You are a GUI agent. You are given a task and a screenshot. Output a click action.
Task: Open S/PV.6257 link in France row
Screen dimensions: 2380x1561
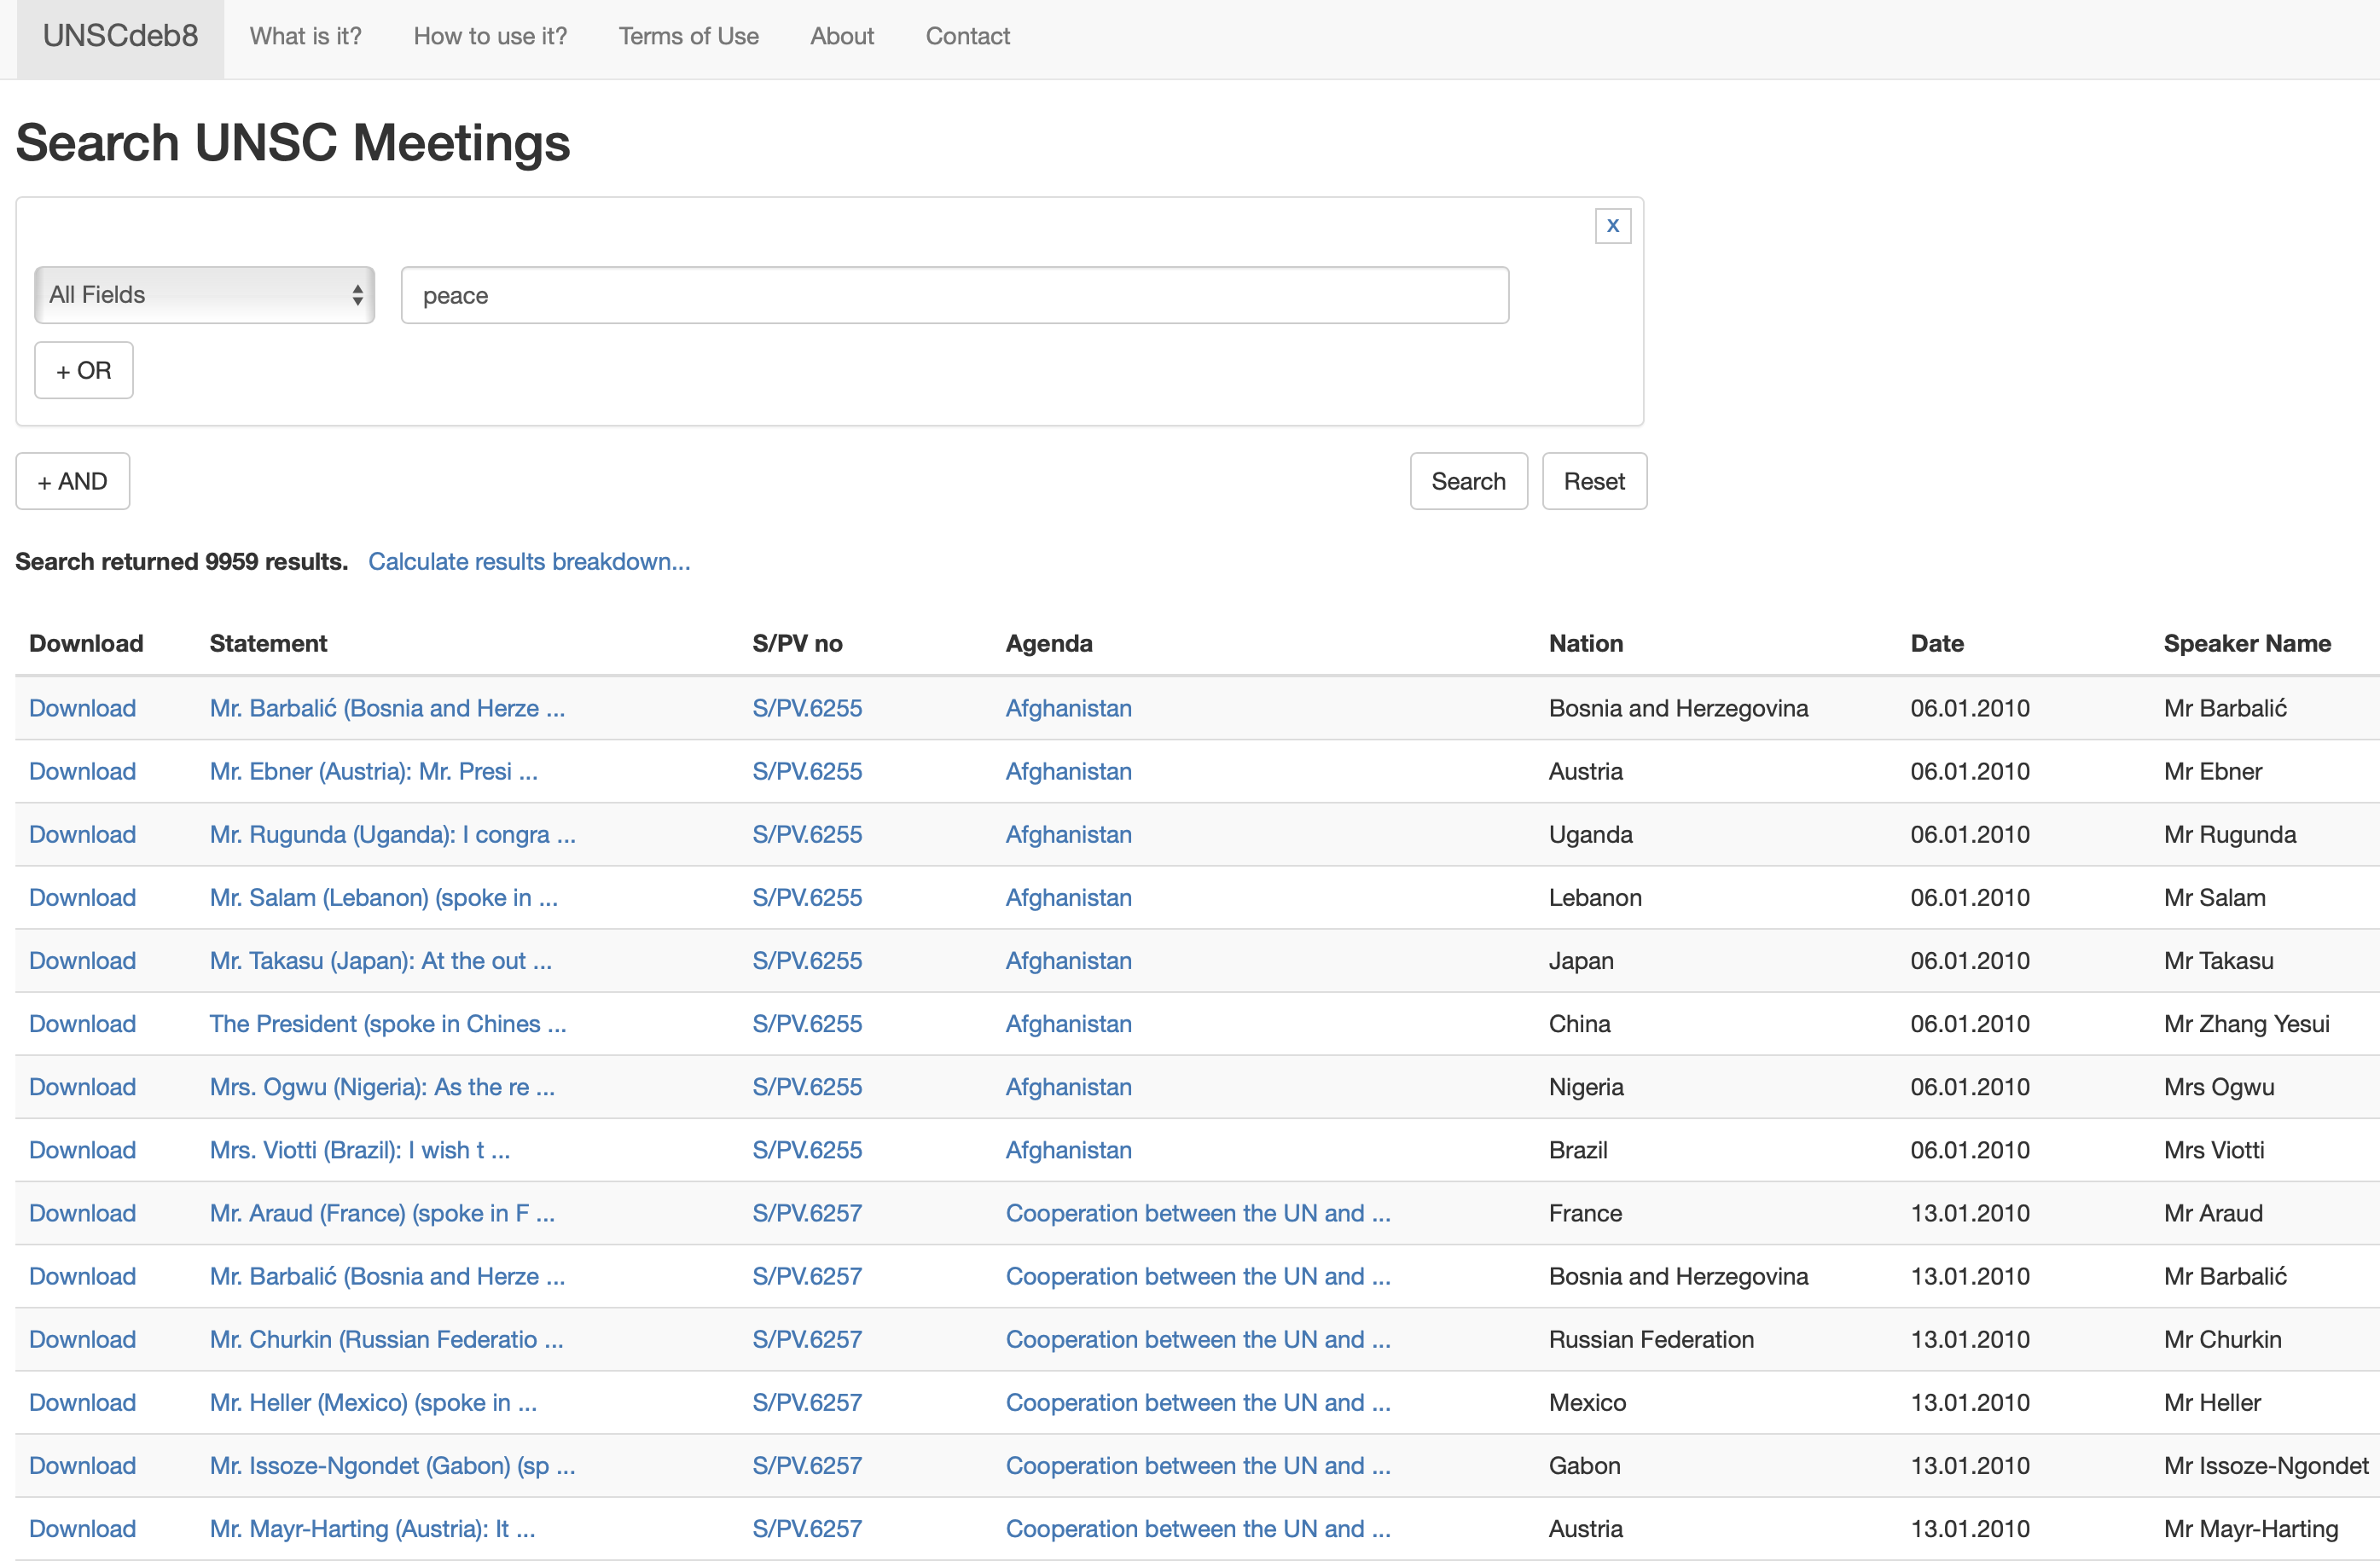click(806, 1213)
